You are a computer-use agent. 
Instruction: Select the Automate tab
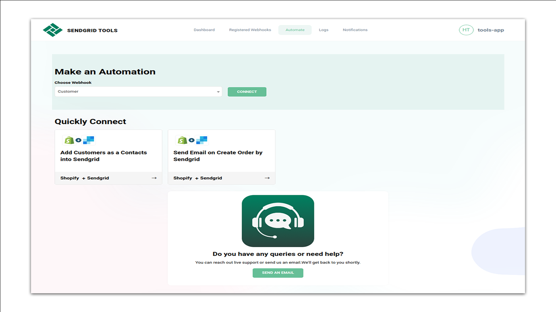pyautogui.click(x=295, y=30)
